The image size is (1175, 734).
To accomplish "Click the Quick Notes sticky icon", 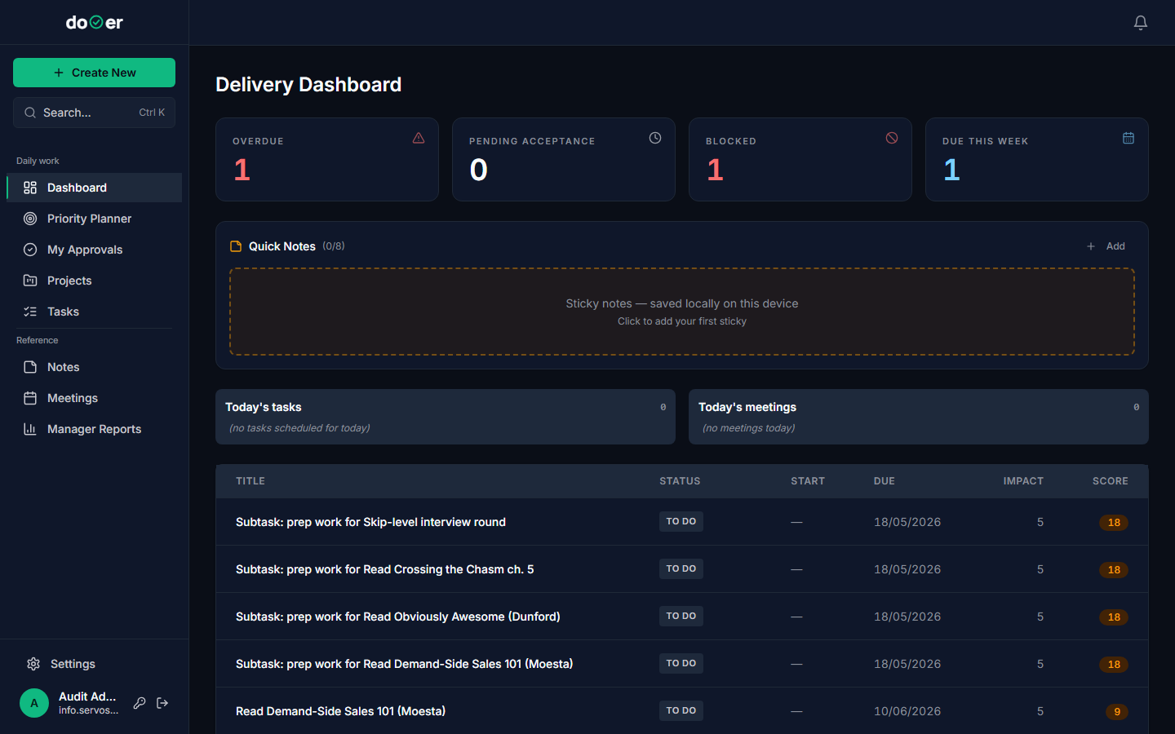I will [236, 246].
